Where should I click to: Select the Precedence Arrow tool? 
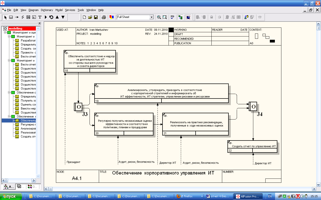pyautogui.click(x=17, y=17)
